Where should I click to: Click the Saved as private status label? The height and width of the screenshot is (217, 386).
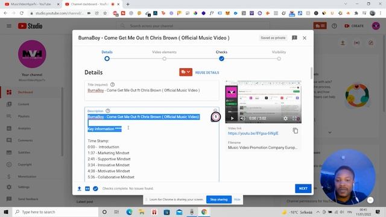(x=273, y=38)
